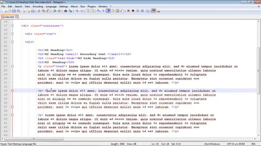Toggle synchronize vertical scrolling icon

[88, 11]
